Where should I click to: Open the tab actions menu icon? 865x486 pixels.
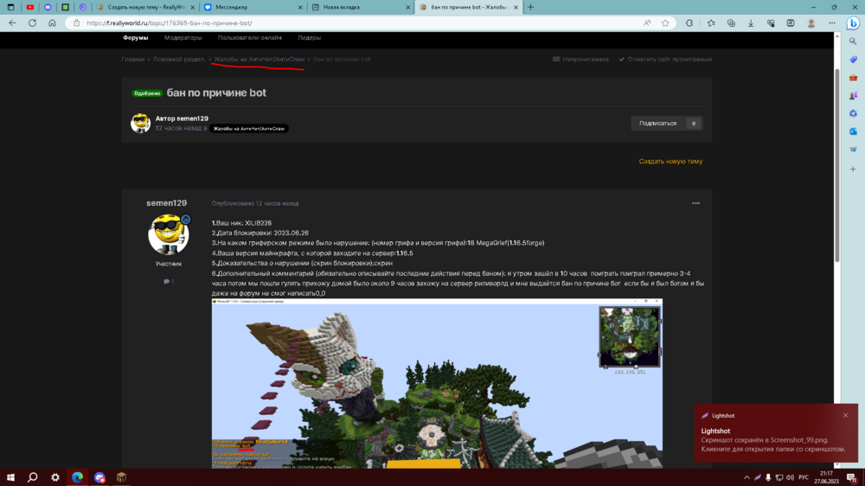coord(10,7)
